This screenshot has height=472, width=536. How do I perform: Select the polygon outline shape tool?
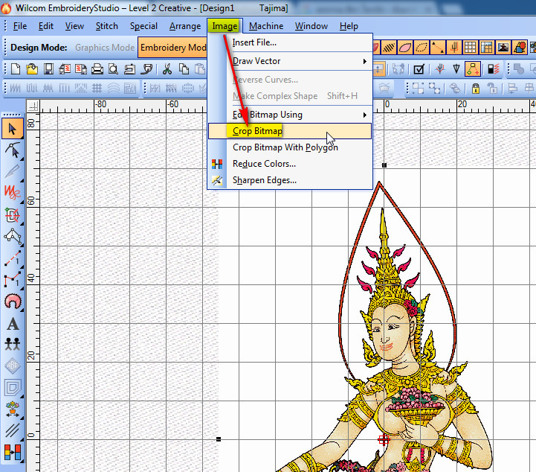[x=13, y=236]
